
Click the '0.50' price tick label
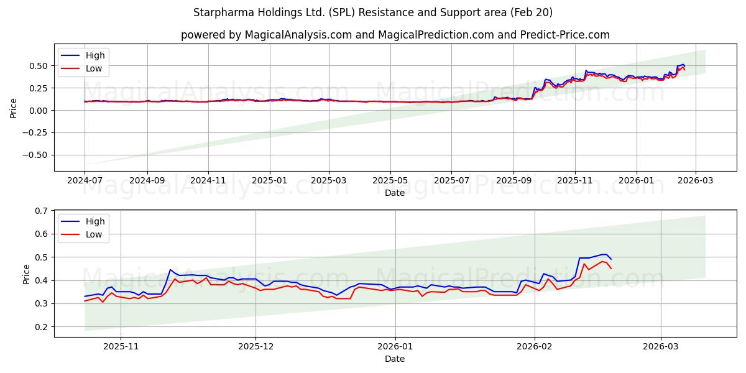pos(40,65)
